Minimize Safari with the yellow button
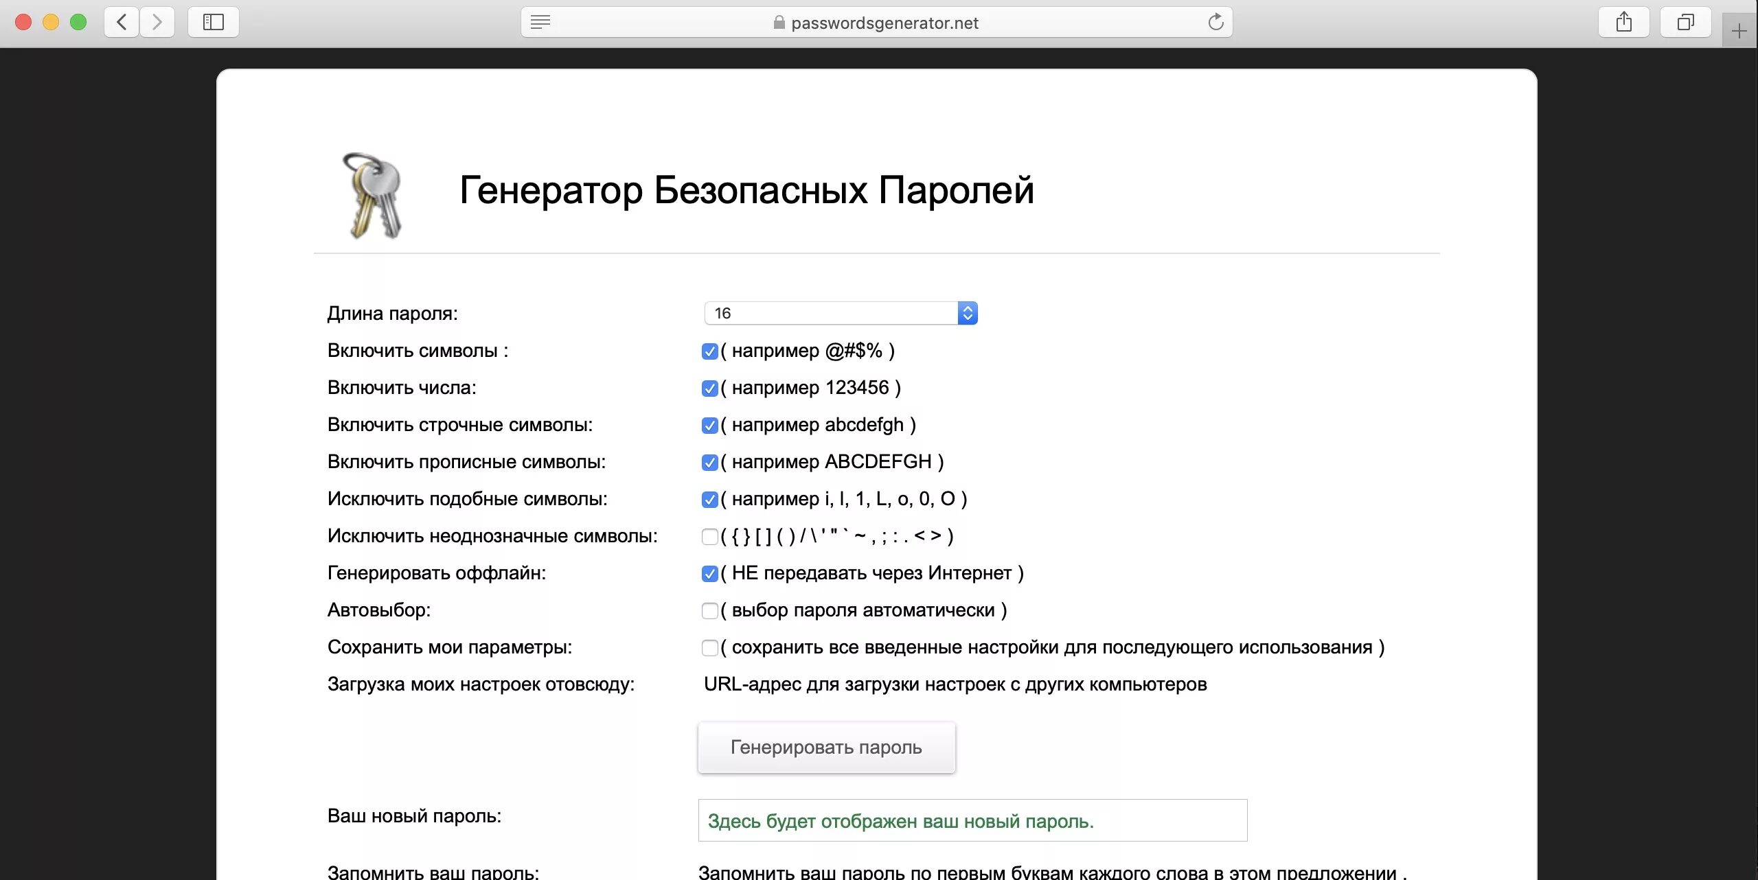This screenshot has height=880, width=1758. point(51,22)
